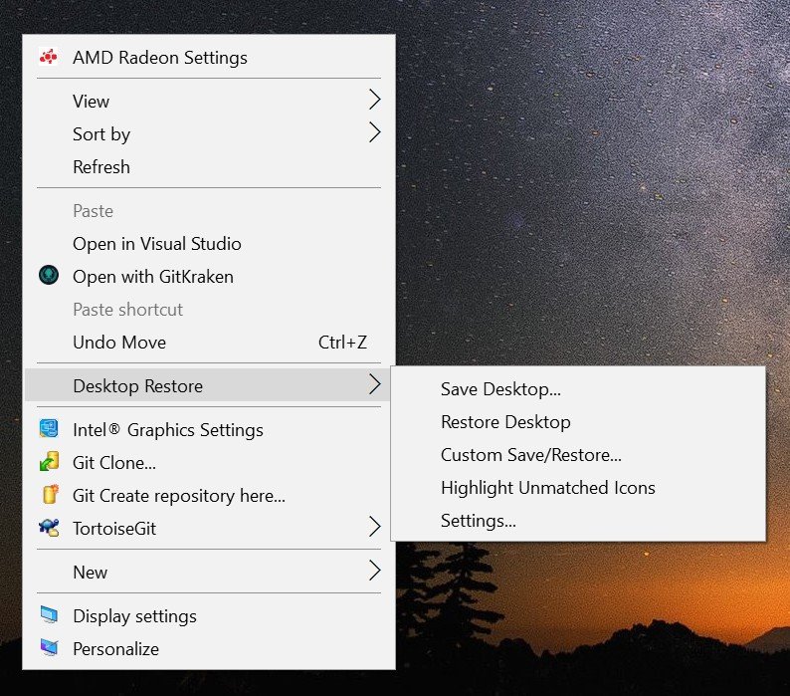Click the Git Create repository icon

tap(48, 495)
